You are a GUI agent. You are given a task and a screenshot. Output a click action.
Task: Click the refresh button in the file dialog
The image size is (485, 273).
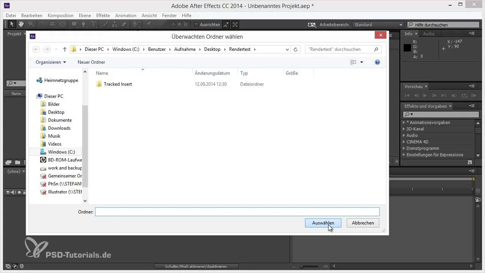[296, 49]
